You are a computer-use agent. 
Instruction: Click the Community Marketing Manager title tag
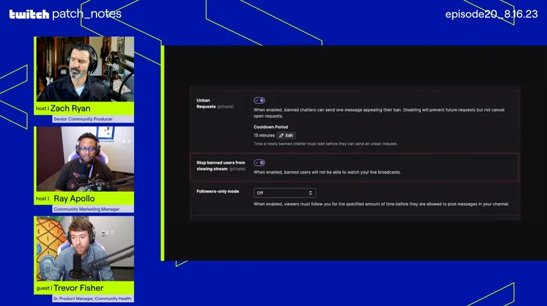(87, 209)
